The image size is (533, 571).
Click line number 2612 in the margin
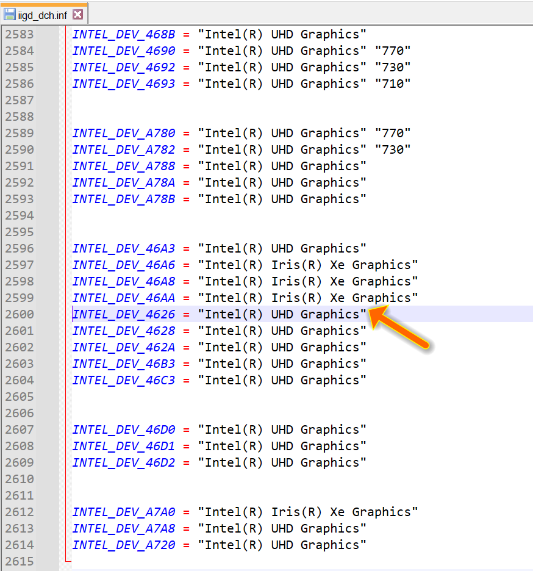20,512
